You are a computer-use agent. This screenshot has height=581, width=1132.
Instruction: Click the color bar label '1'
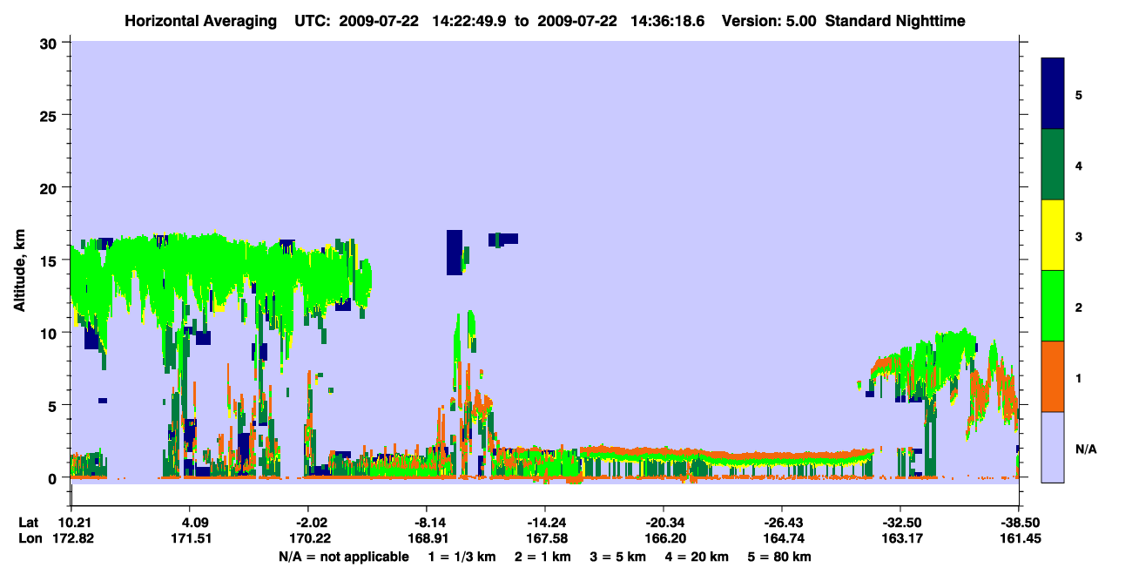coord(1079,377)
